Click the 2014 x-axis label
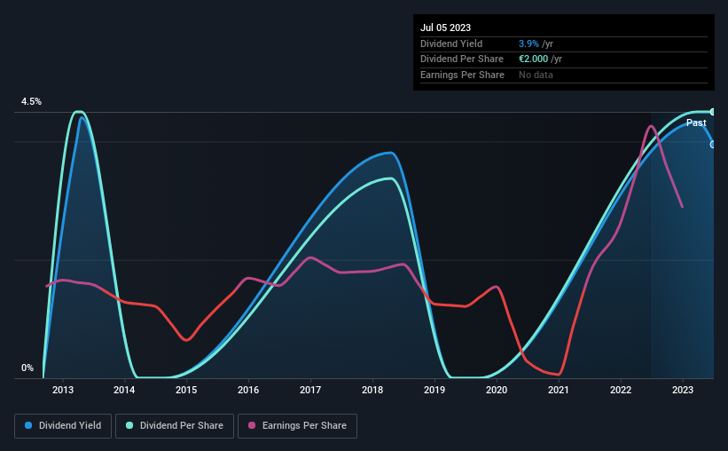 (x=124, y=390)
